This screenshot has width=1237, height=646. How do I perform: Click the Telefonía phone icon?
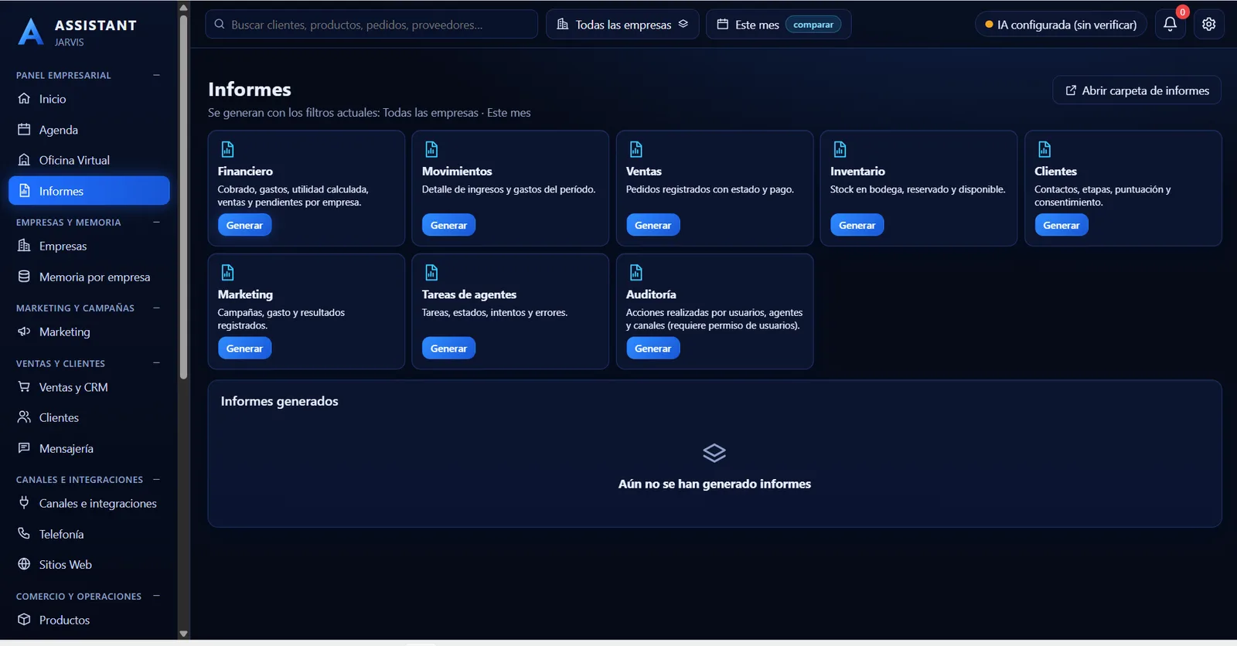click(24, 533)
